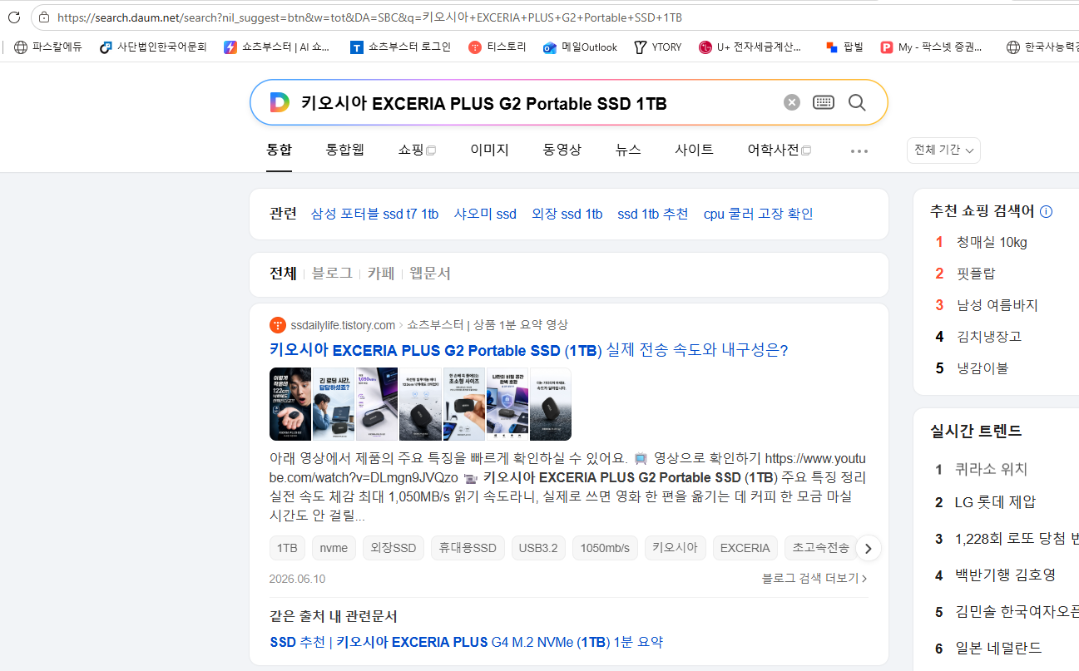Click the 1050mb/s tag chip

(x=605, y=548)
